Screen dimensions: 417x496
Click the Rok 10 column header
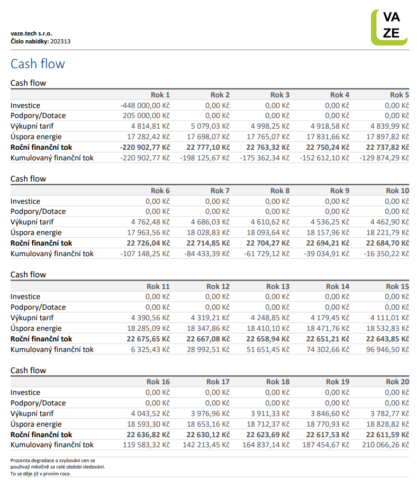pyautogui.click(x=397, y=191)
